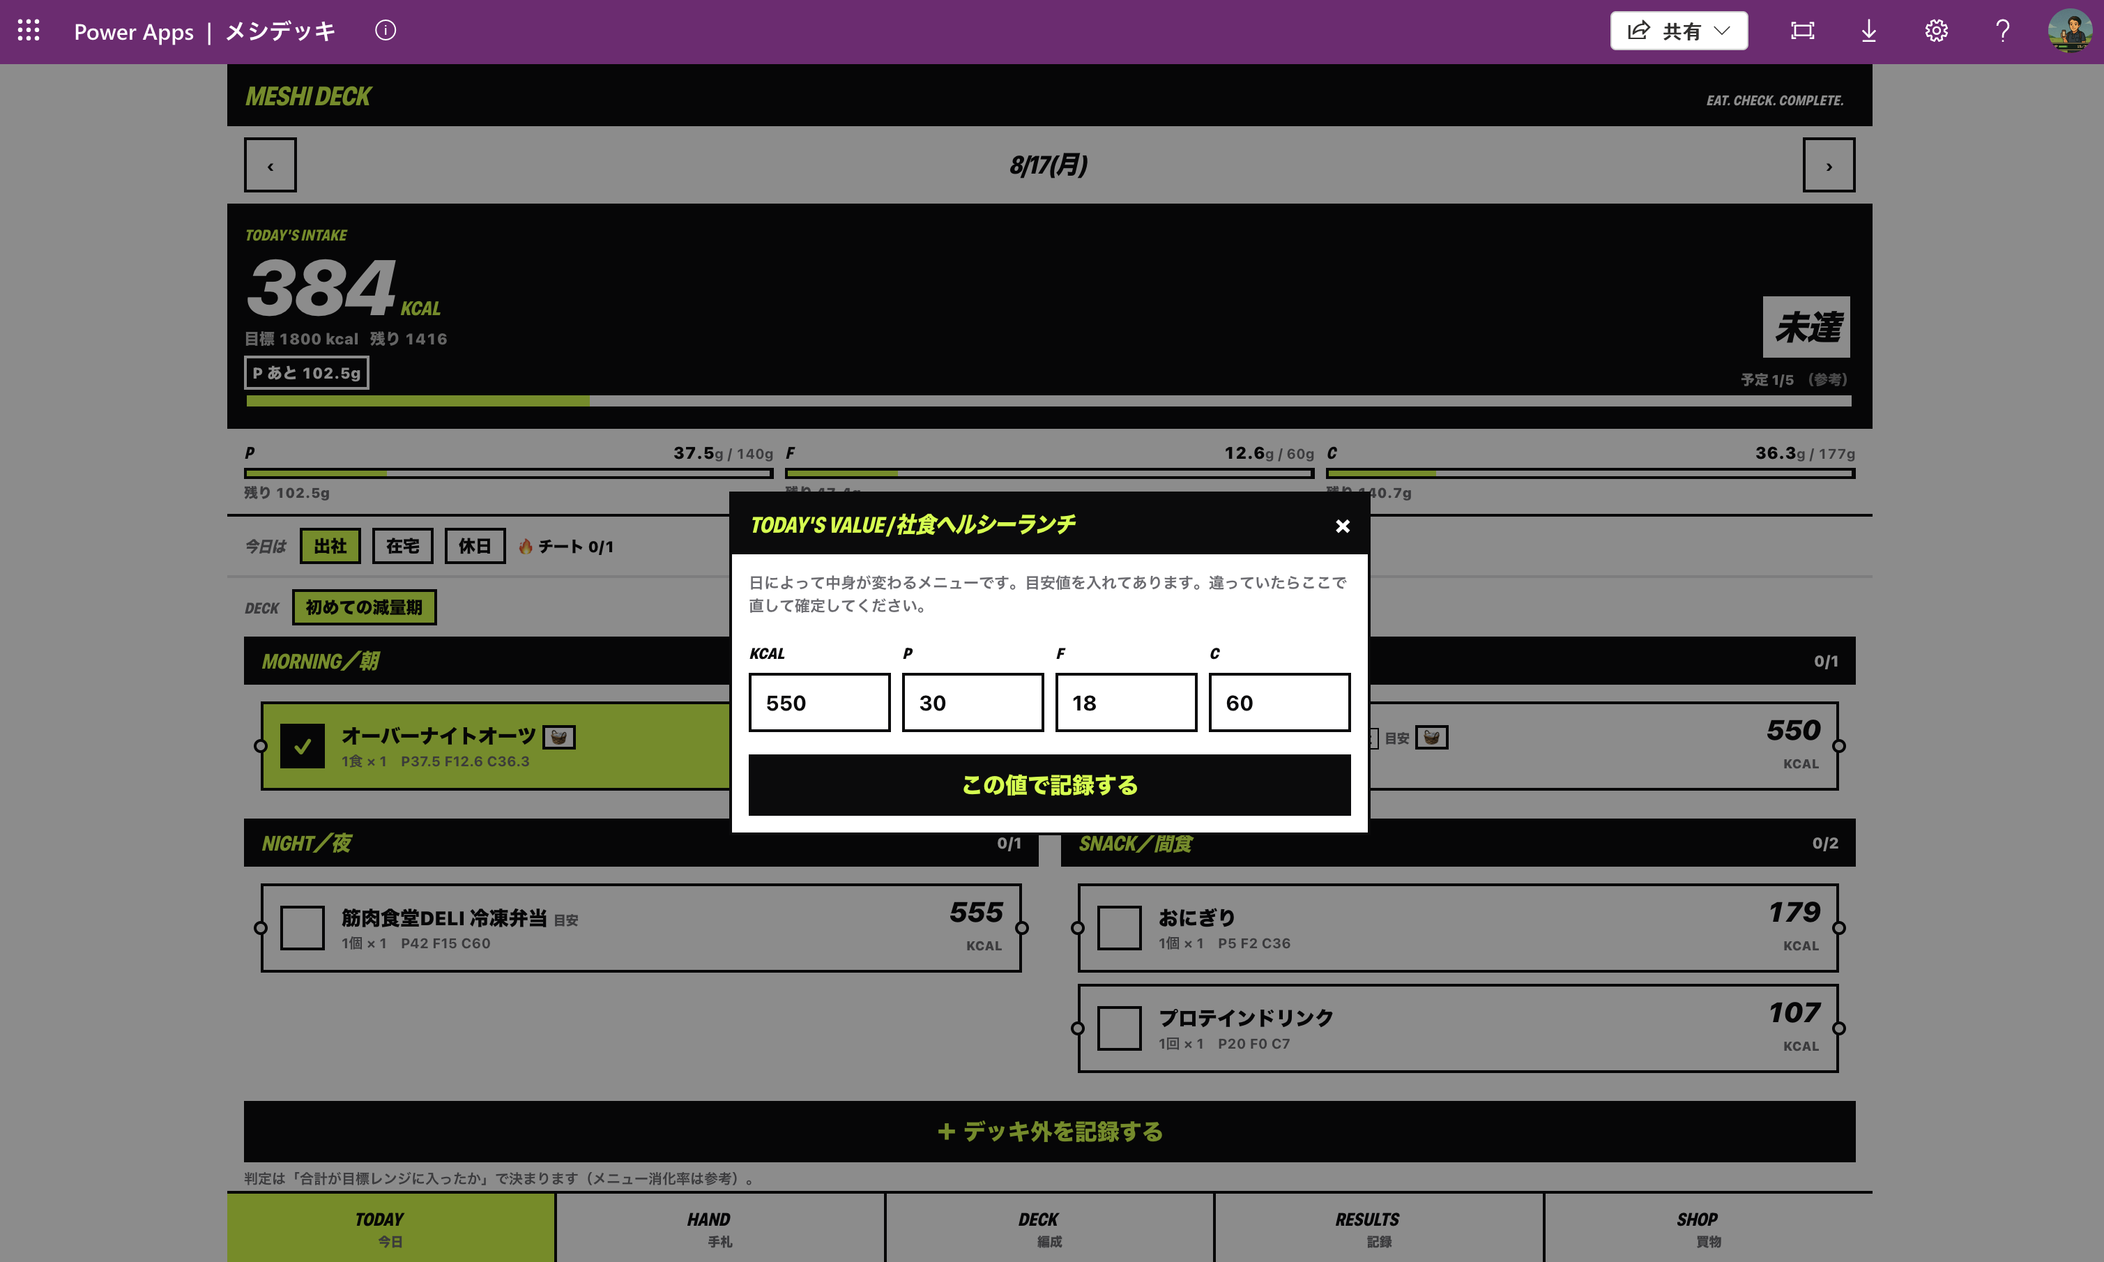Focus the F input field showing 18
2104x1262 pixels.
point(1127,702)
